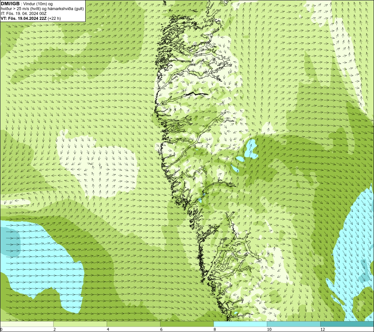Click the 6–8 m/s dark green scale segment
The width and height of the screenshot is (374, 332).
[187, 324]
